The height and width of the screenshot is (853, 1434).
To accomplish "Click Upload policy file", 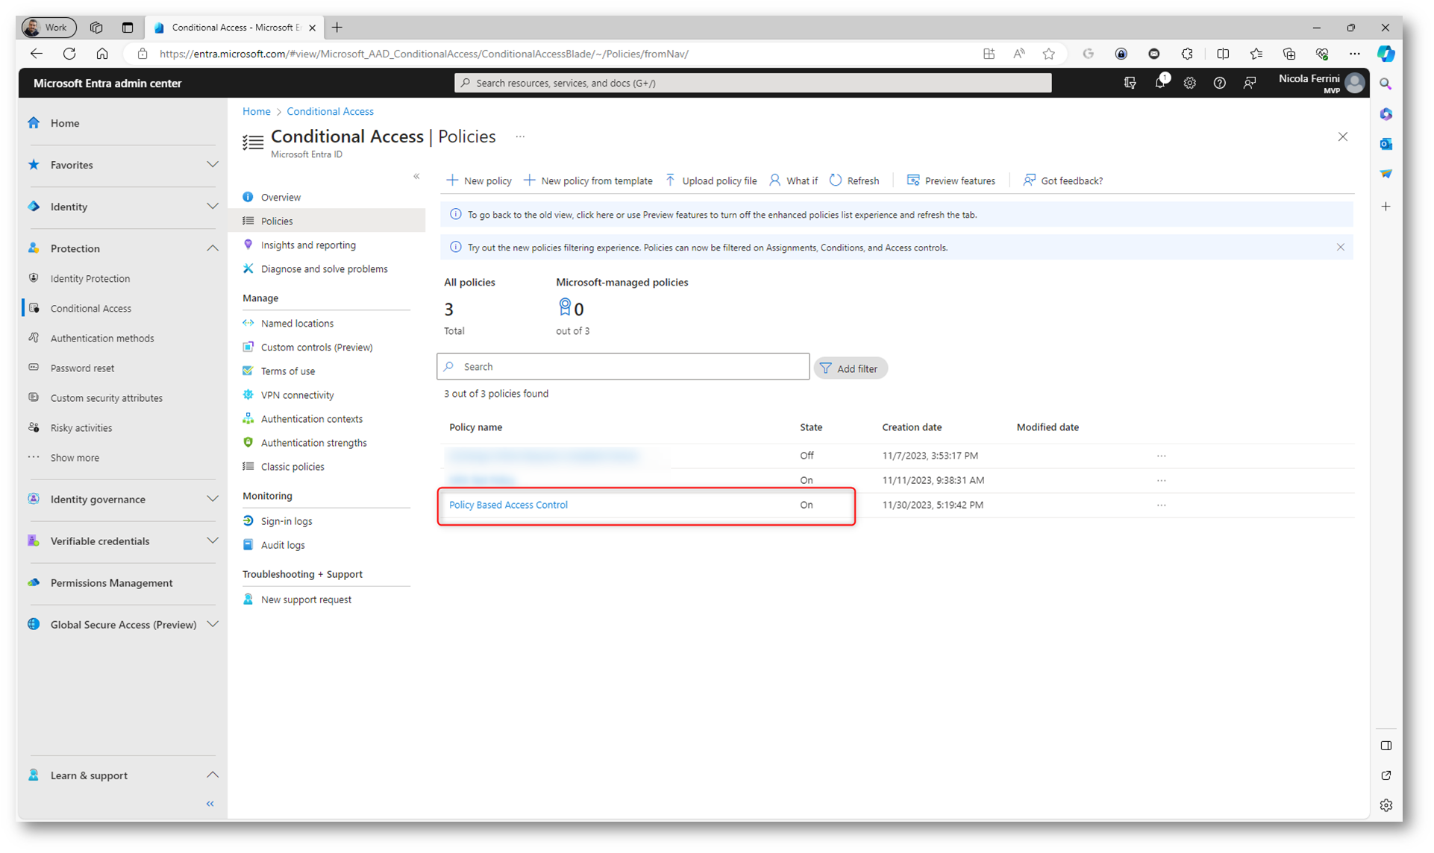I will click(x=711, y=180).
